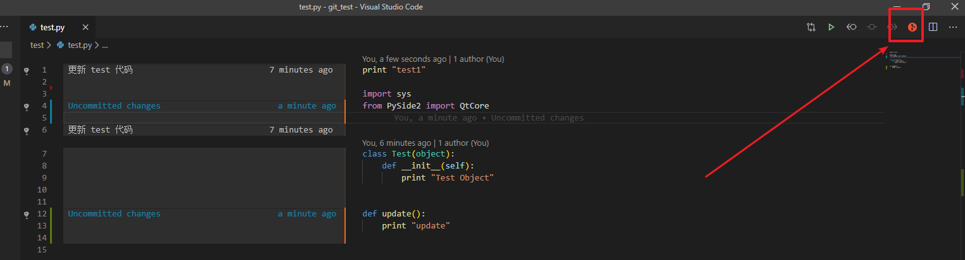
Task: Click the disabled open changes with next revision icon
Action: tap(892, 27)
